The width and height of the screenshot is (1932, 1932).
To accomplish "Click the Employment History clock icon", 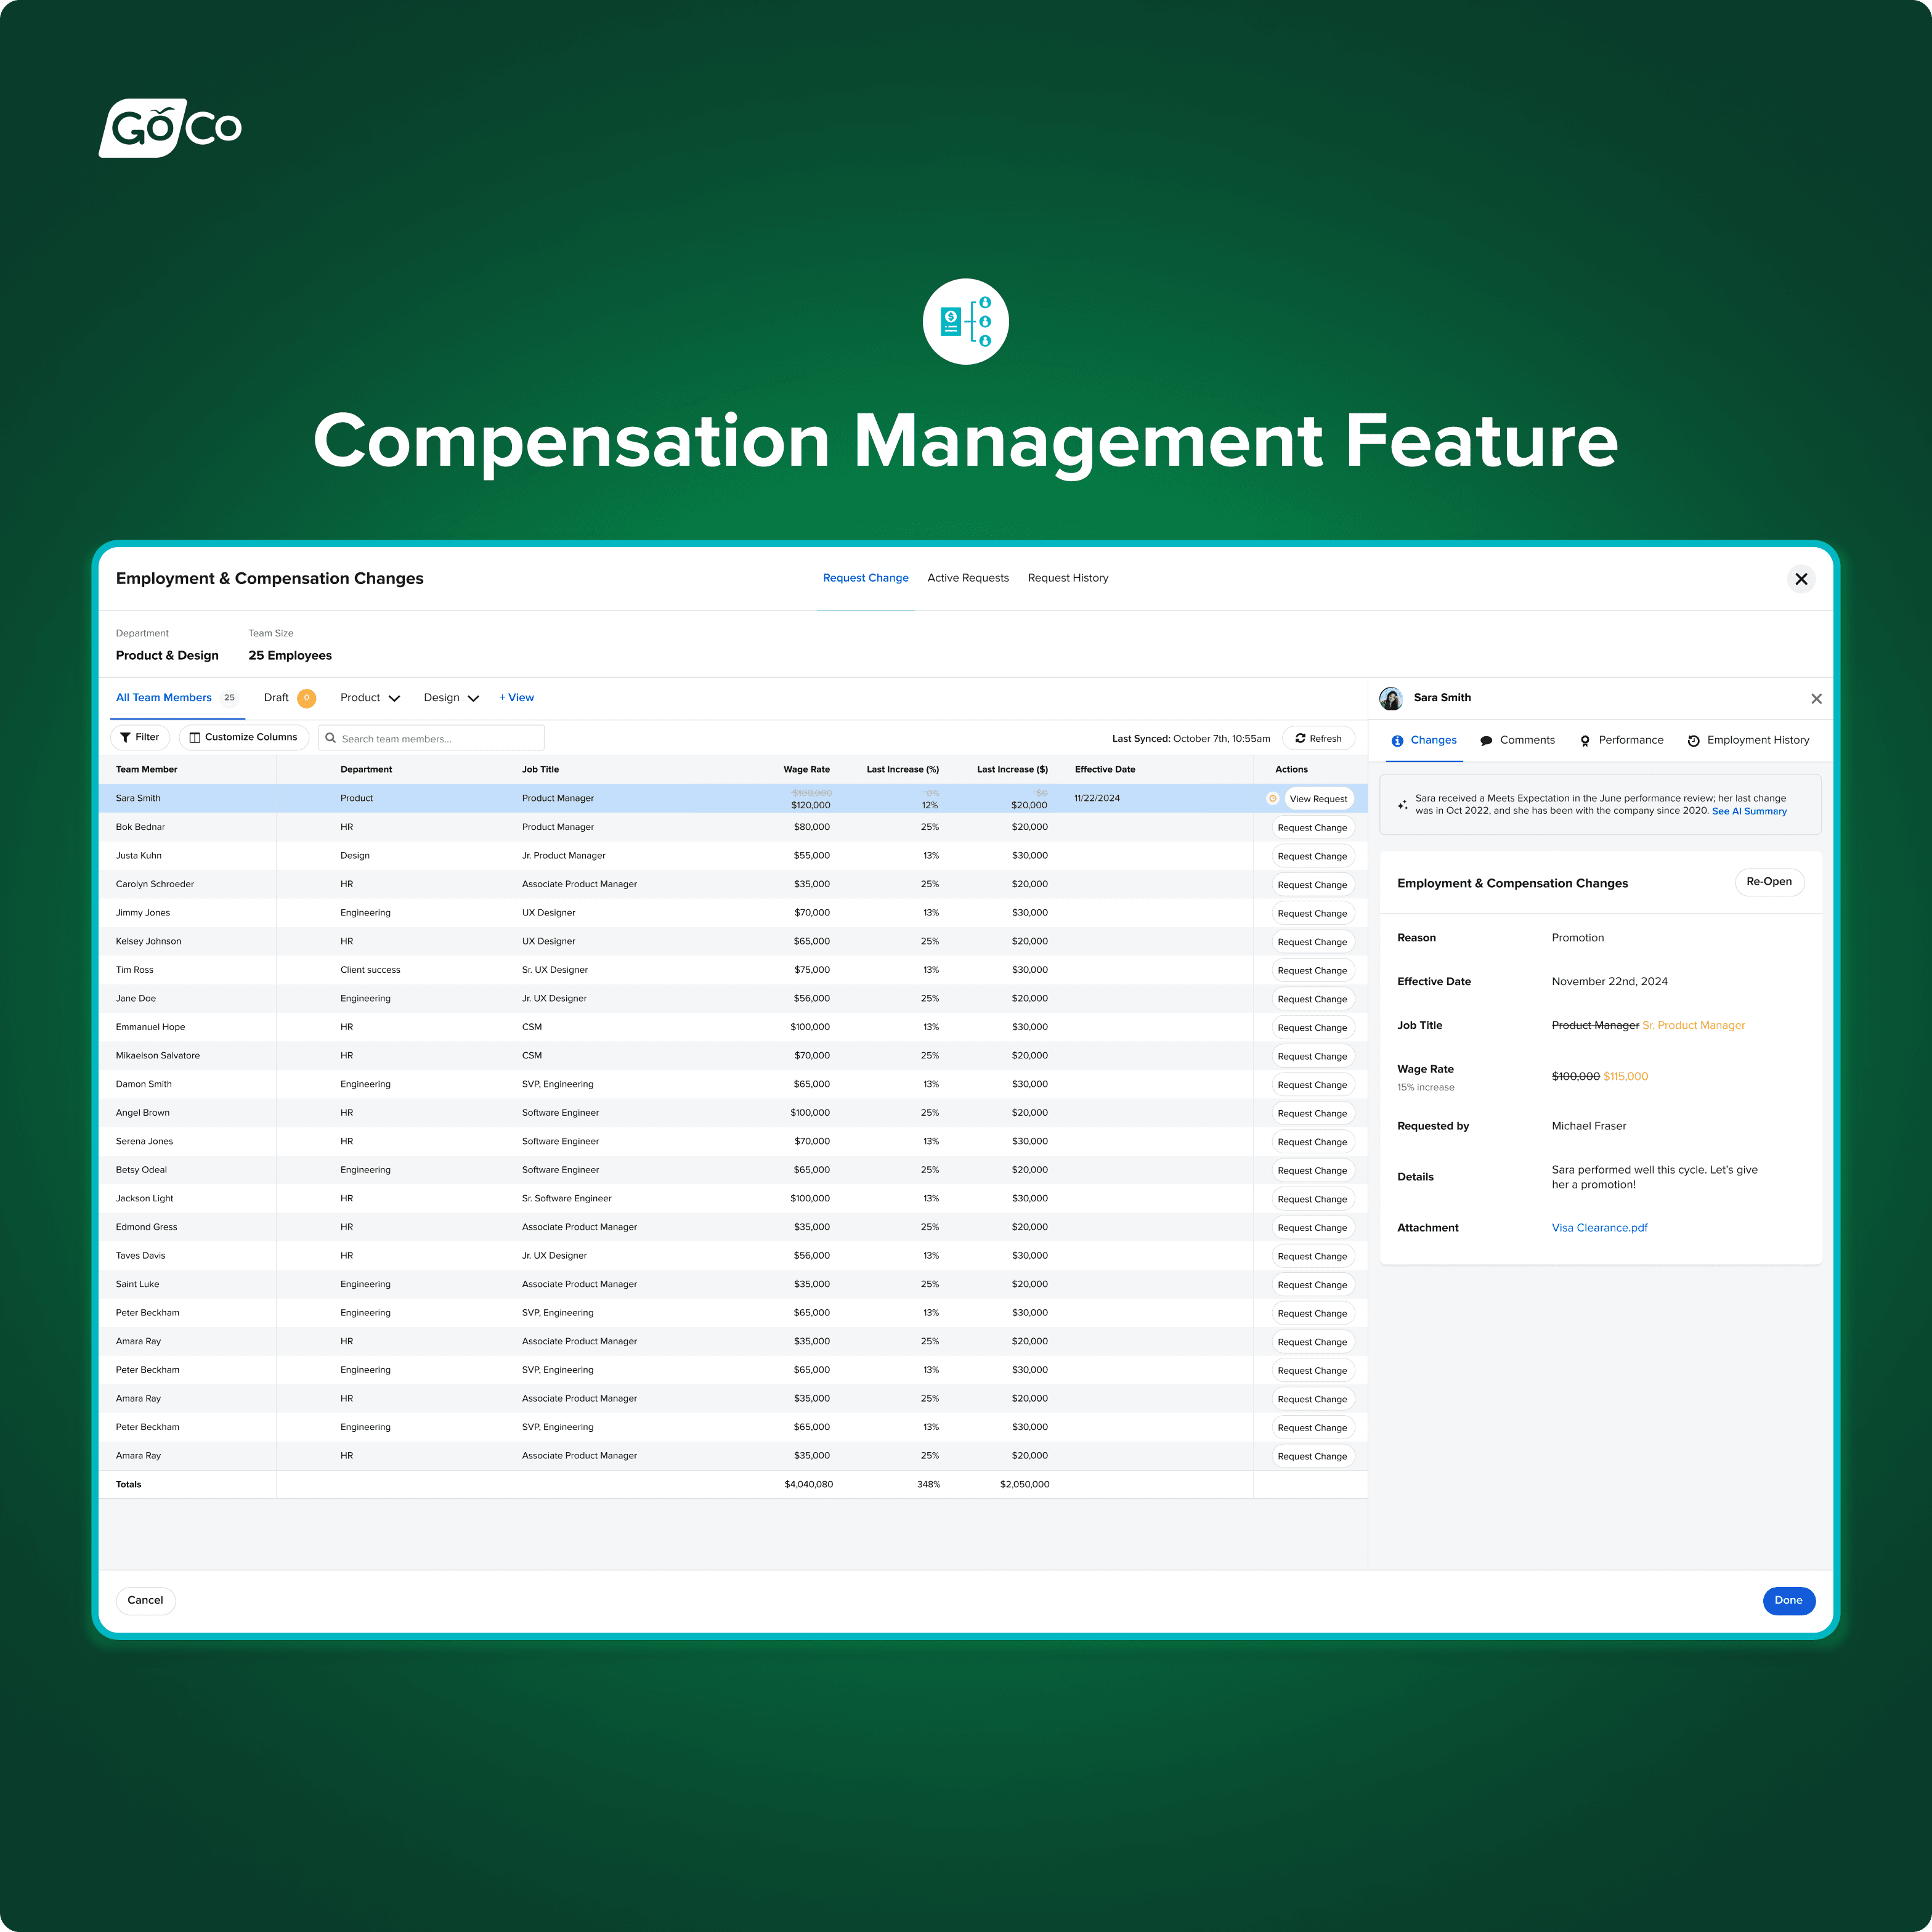I will 1693,741.
